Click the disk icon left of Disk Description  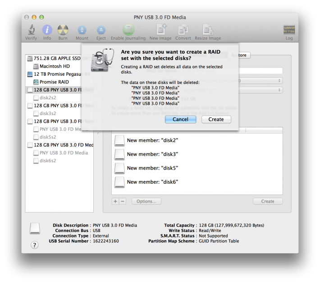35,228
